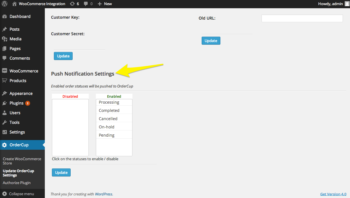
Task: Open Update OrderCup Settings submenu
Action: tap(18, 173)
